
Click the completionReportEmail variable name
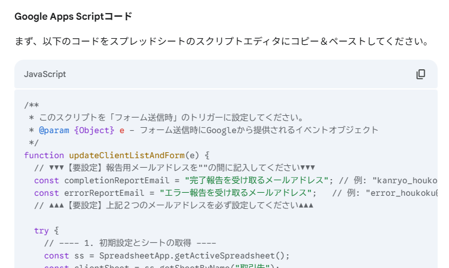coord(117,180)
